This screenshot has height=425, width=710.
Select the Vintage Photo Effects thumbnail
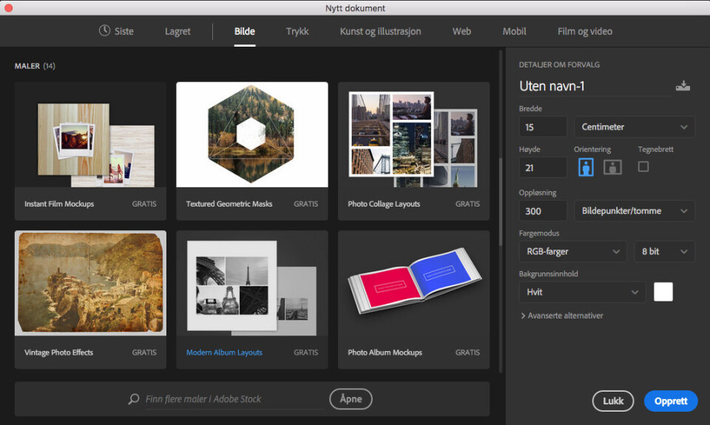90,283
